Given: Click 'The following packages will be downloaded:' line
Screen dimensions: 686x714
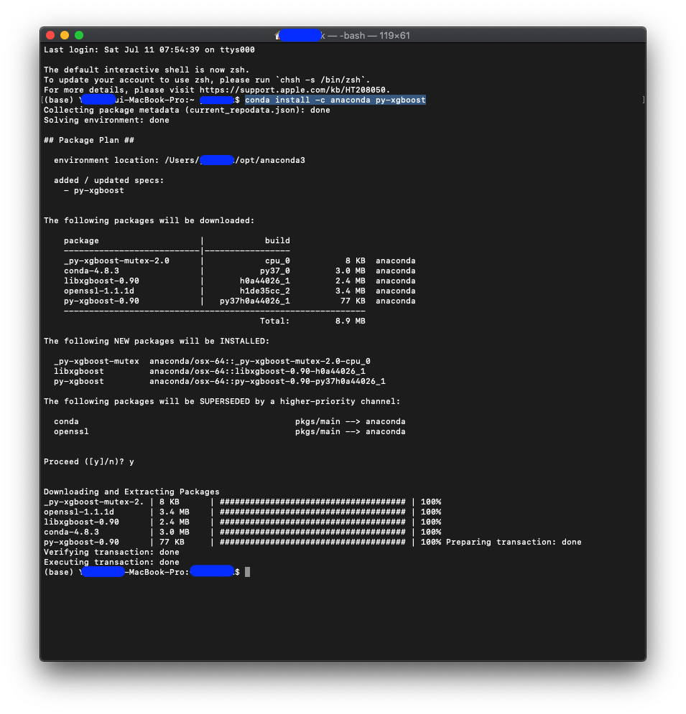Looking at the screenshot, I should (149, 220).
